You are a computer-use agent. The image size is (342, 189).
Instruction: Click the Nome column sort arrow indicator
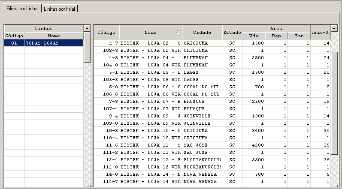(177, 32)
